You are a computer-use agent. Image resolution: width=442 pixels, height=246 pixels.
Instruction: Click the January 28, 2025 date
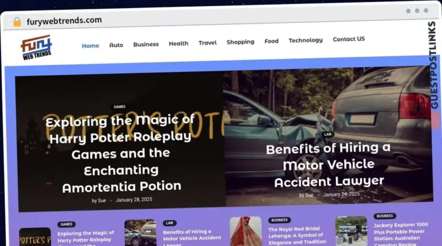pyautogui.click(x=134, y=200)
